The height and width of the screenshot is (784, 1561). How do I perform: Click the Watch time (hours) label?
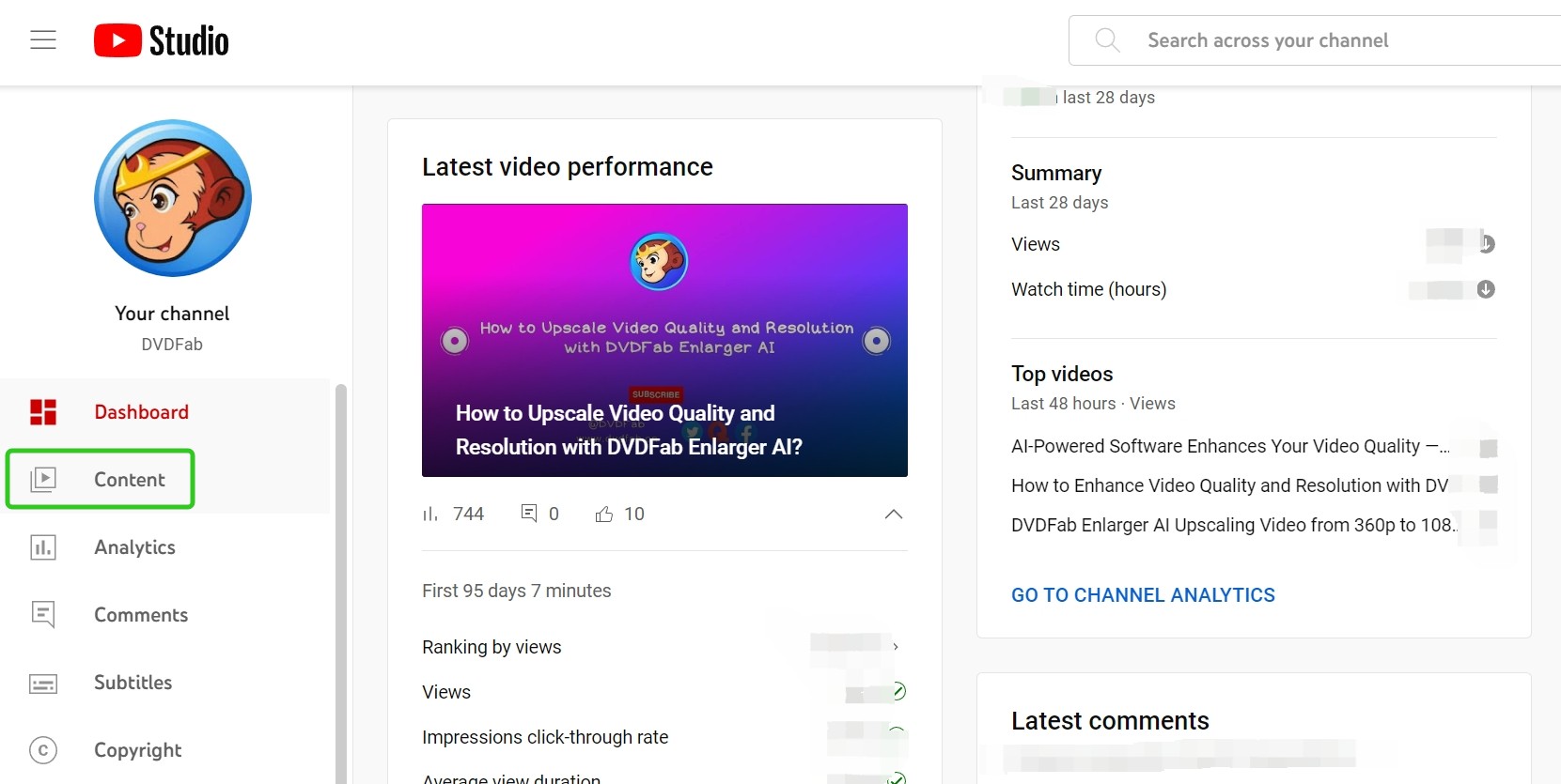1088,289
